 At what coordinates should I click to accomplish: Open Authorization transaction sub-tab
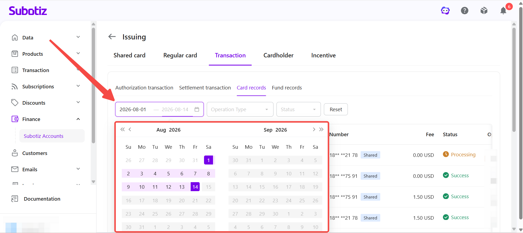click(x=144, y=88)
